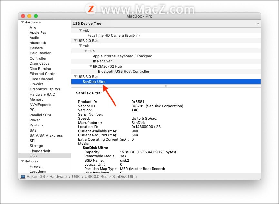Select Apple Internal Keyboard / Trackpad row
Viewport: 279px width, 204px height.
tap(166, 56)
